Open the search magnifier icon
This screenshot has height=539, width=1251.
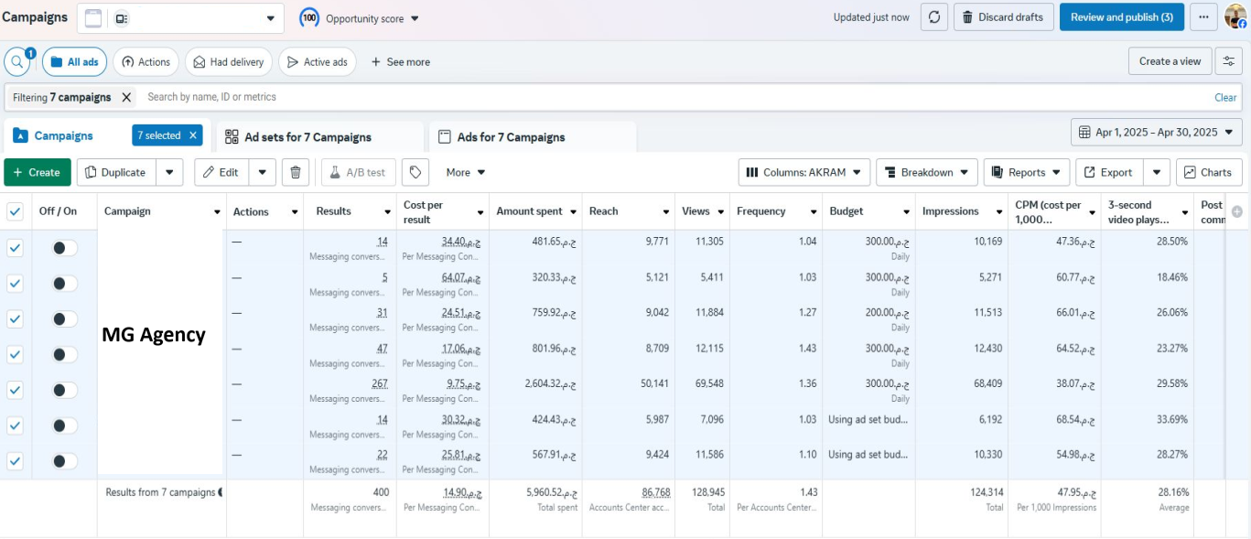pyautogui.click(x=18, y=62)
